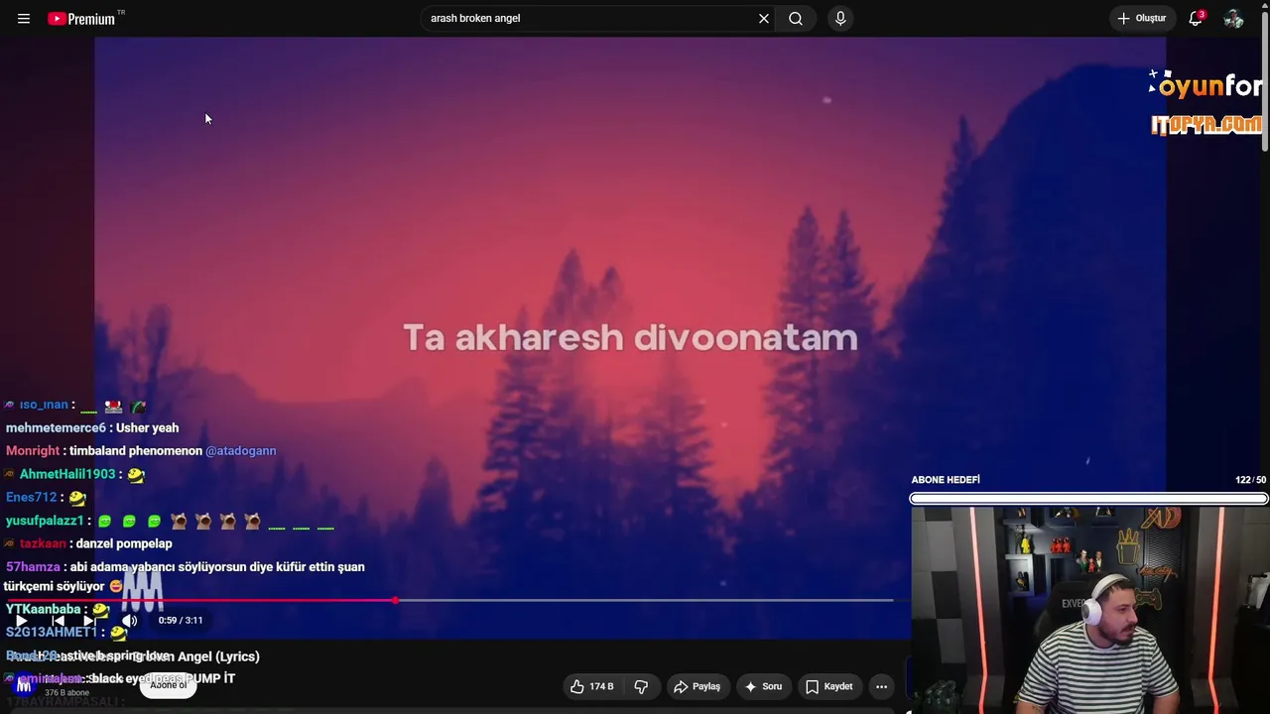This screenshot has width=1270, height=714.
Task: Like the video showing 174 B likes
Action: (x=591, y=686)
